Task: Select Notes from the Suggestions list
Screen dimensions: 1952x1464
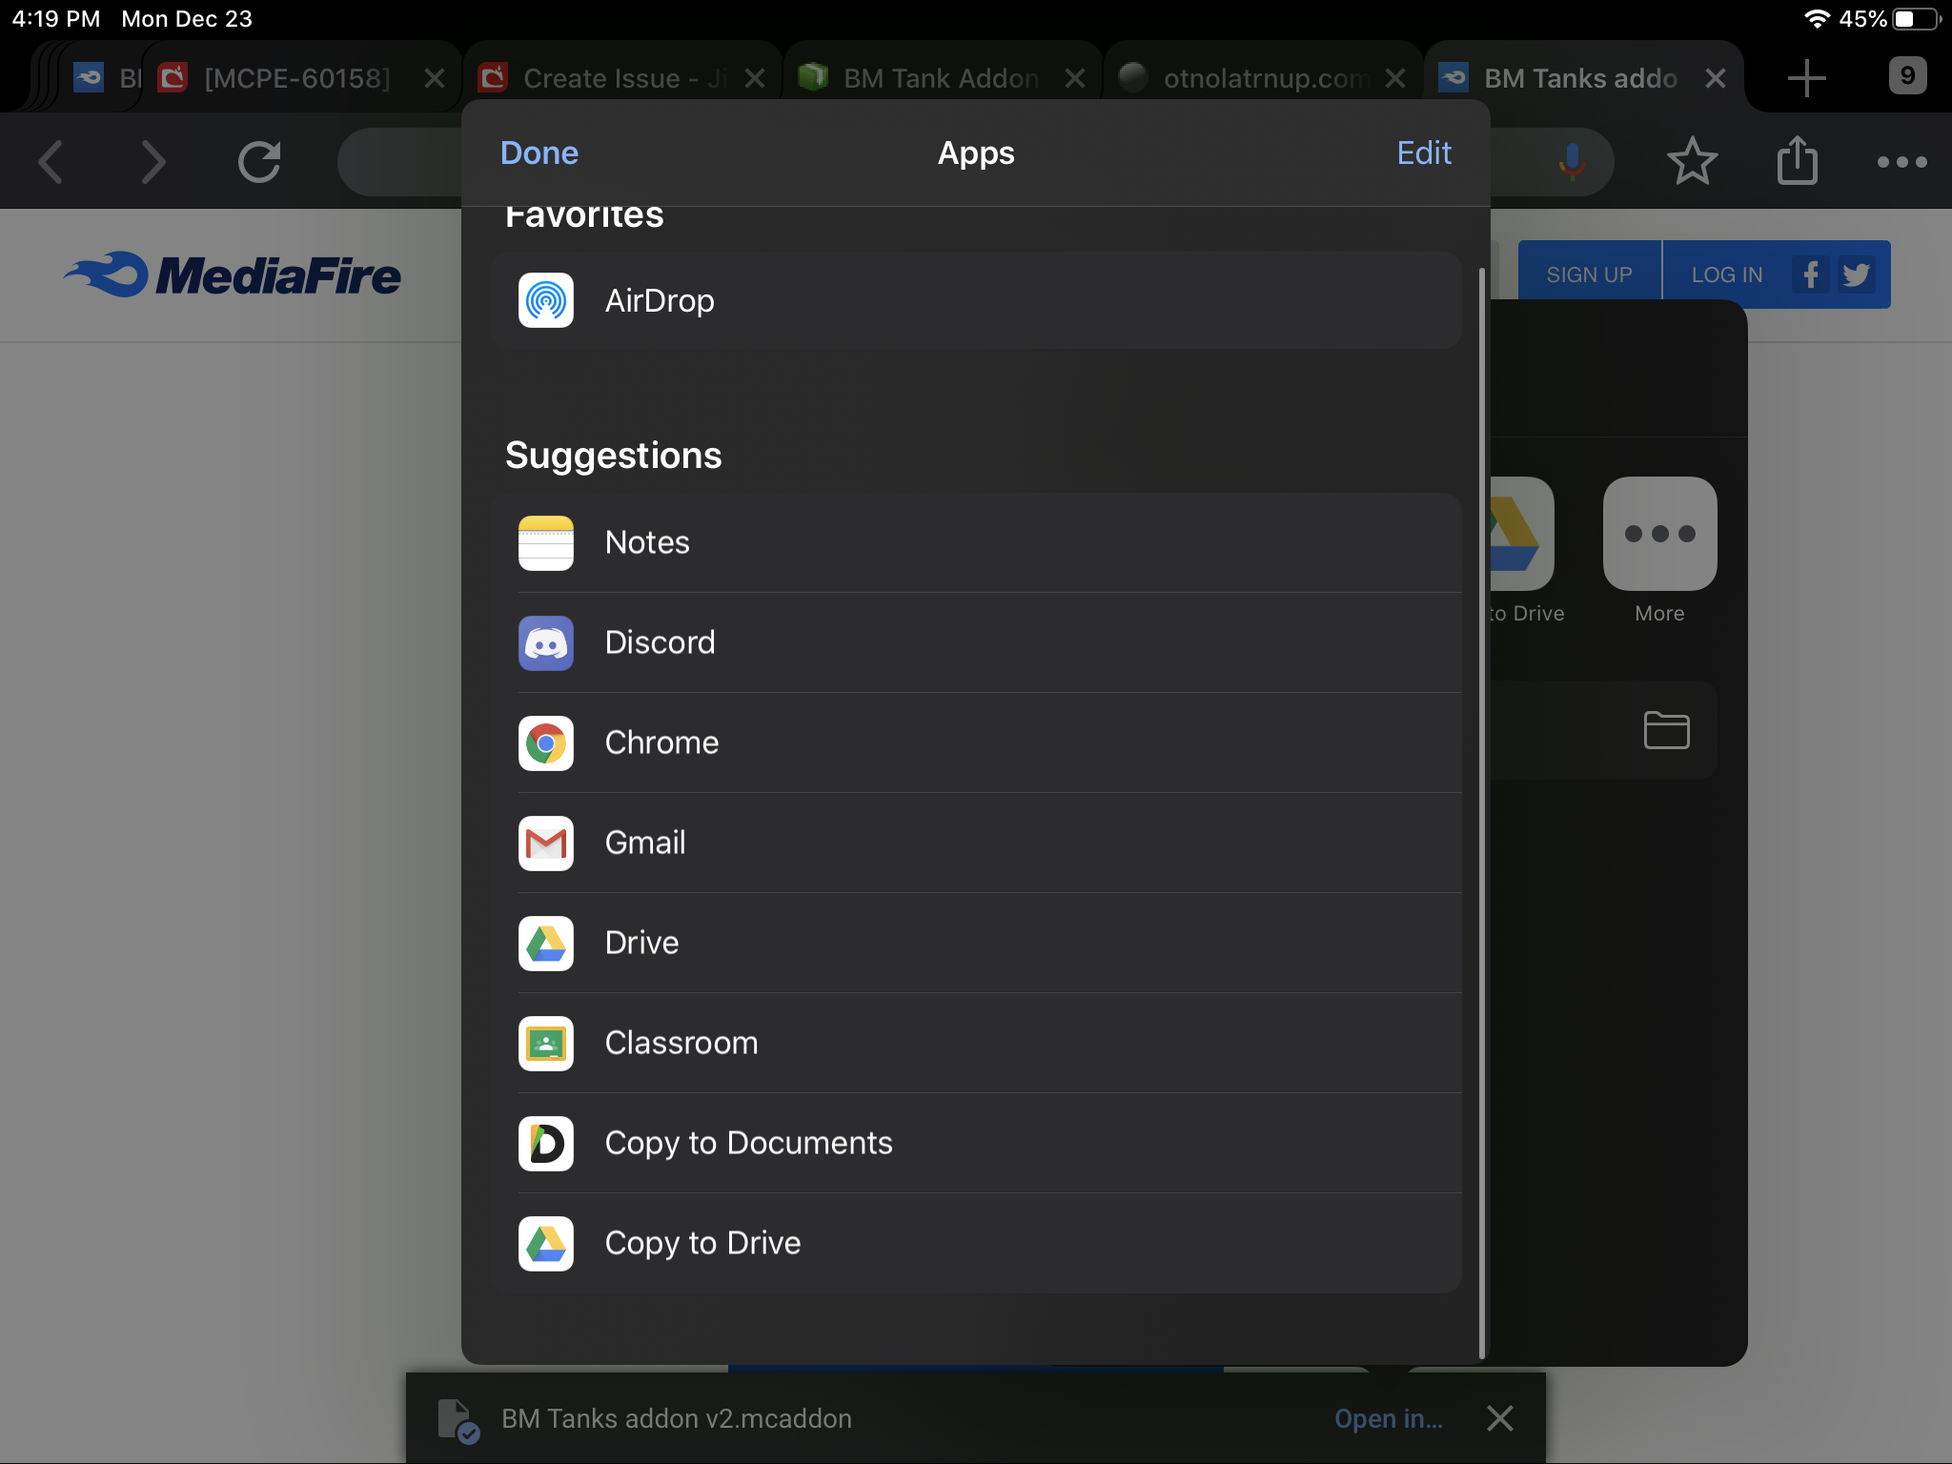Action: click(648, 543)
